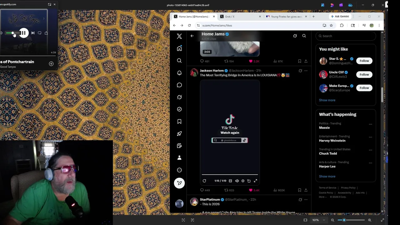Toggle fullscreen on the video player

click(x=255, y=181)
